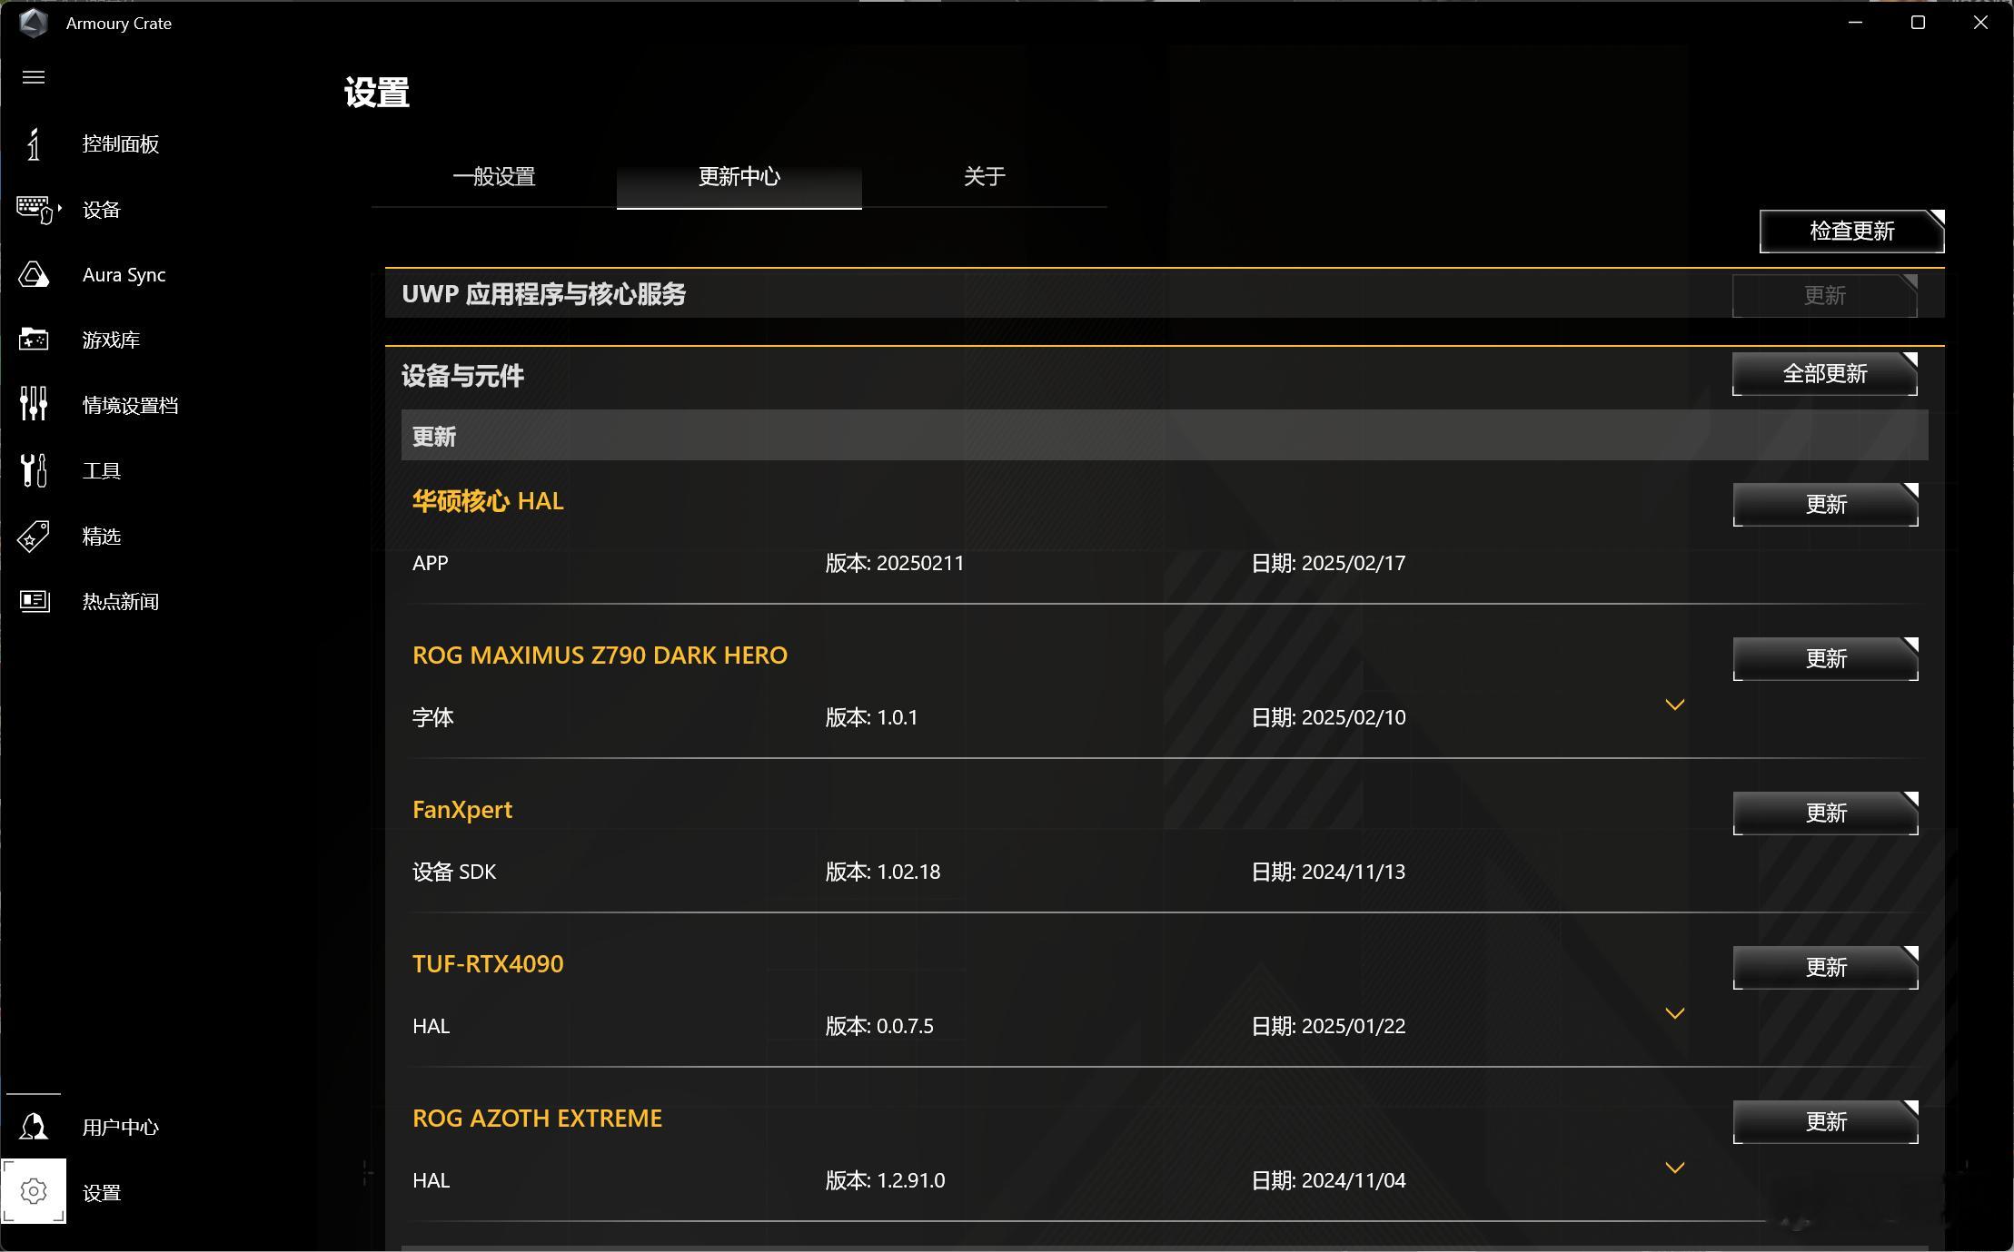
Task: Switch to the 一般设置 tab
Action: point(494,176)
